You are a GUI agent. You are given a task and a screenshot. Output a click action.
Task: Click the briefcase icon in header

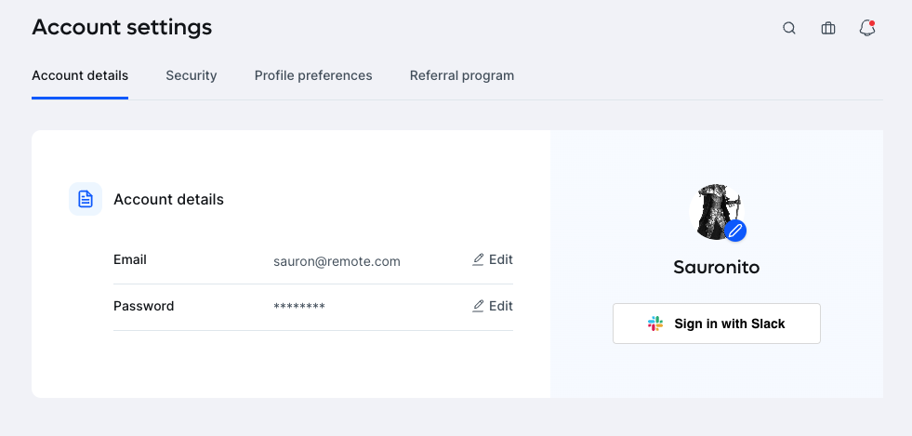click(828, 28)
